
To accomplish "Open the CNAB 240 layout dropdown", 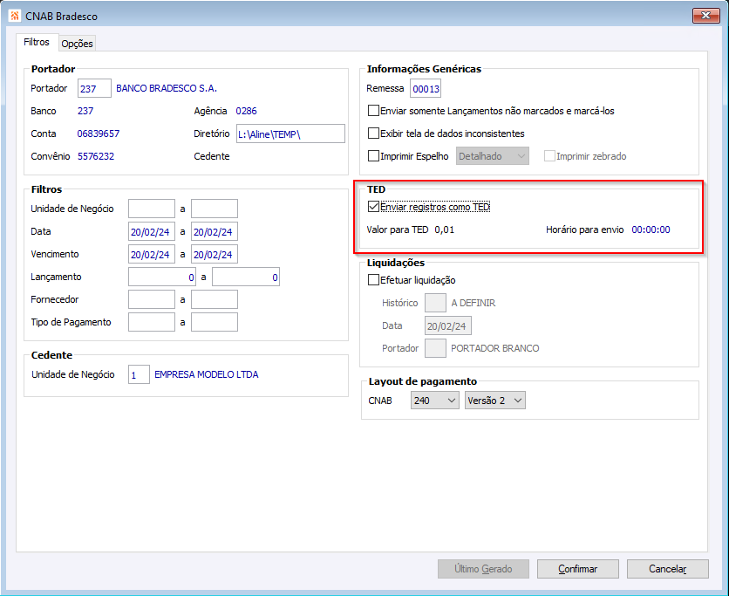I will pos(435,401).
